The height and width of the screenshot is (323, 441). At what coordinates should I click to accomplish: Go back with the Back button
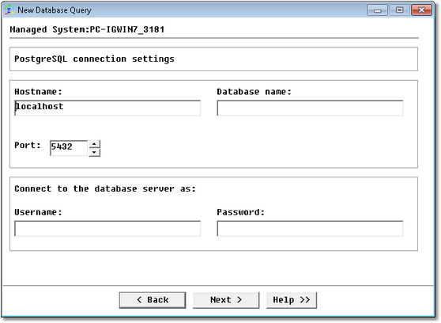coord(153,300)
